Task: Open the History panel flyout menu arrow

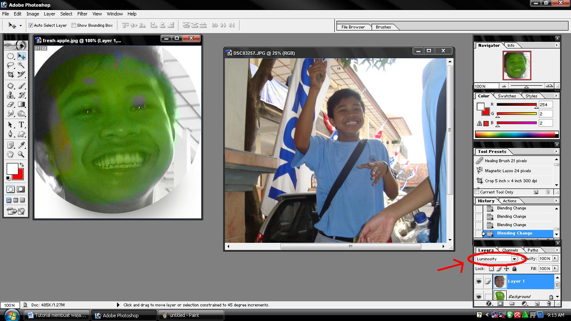Action: (556, 201)
